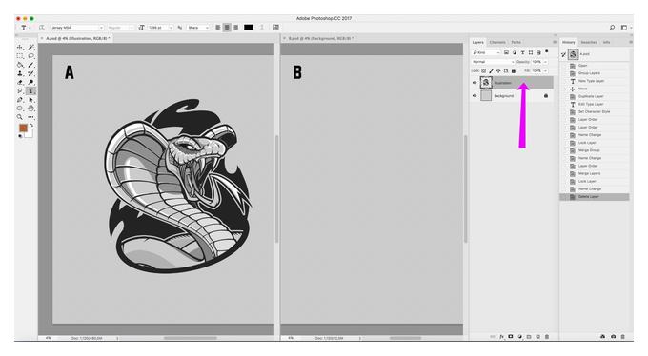Delete layer using Layers panel trash

coord(547,337)
